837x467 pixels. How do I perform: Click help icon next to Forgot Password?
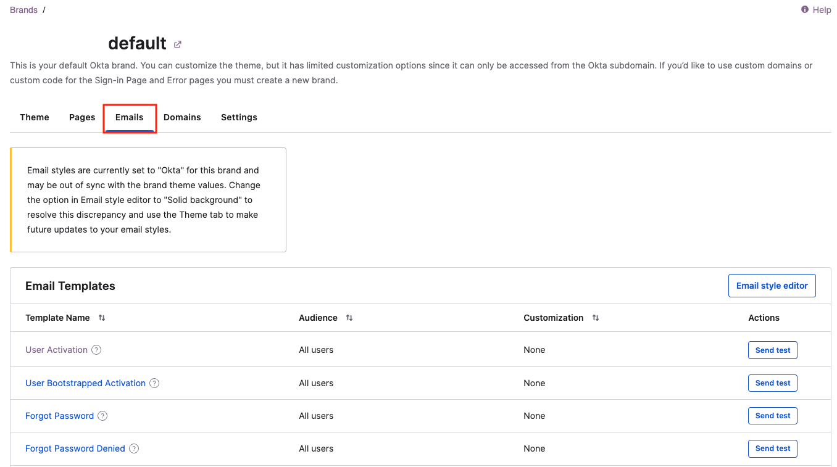(102, 416)
